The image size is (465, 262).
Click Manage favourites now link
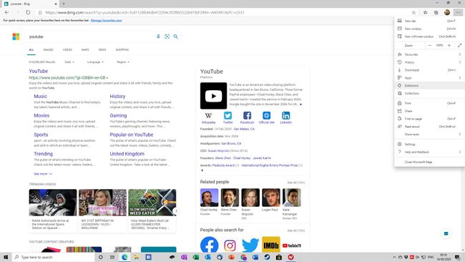[x=106, y=21]
